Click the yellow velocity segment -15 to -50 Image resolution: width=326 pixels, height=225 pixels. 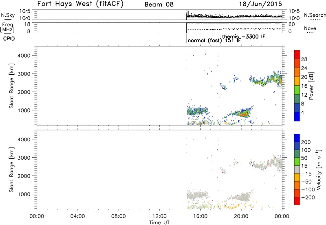coord(297,177)
